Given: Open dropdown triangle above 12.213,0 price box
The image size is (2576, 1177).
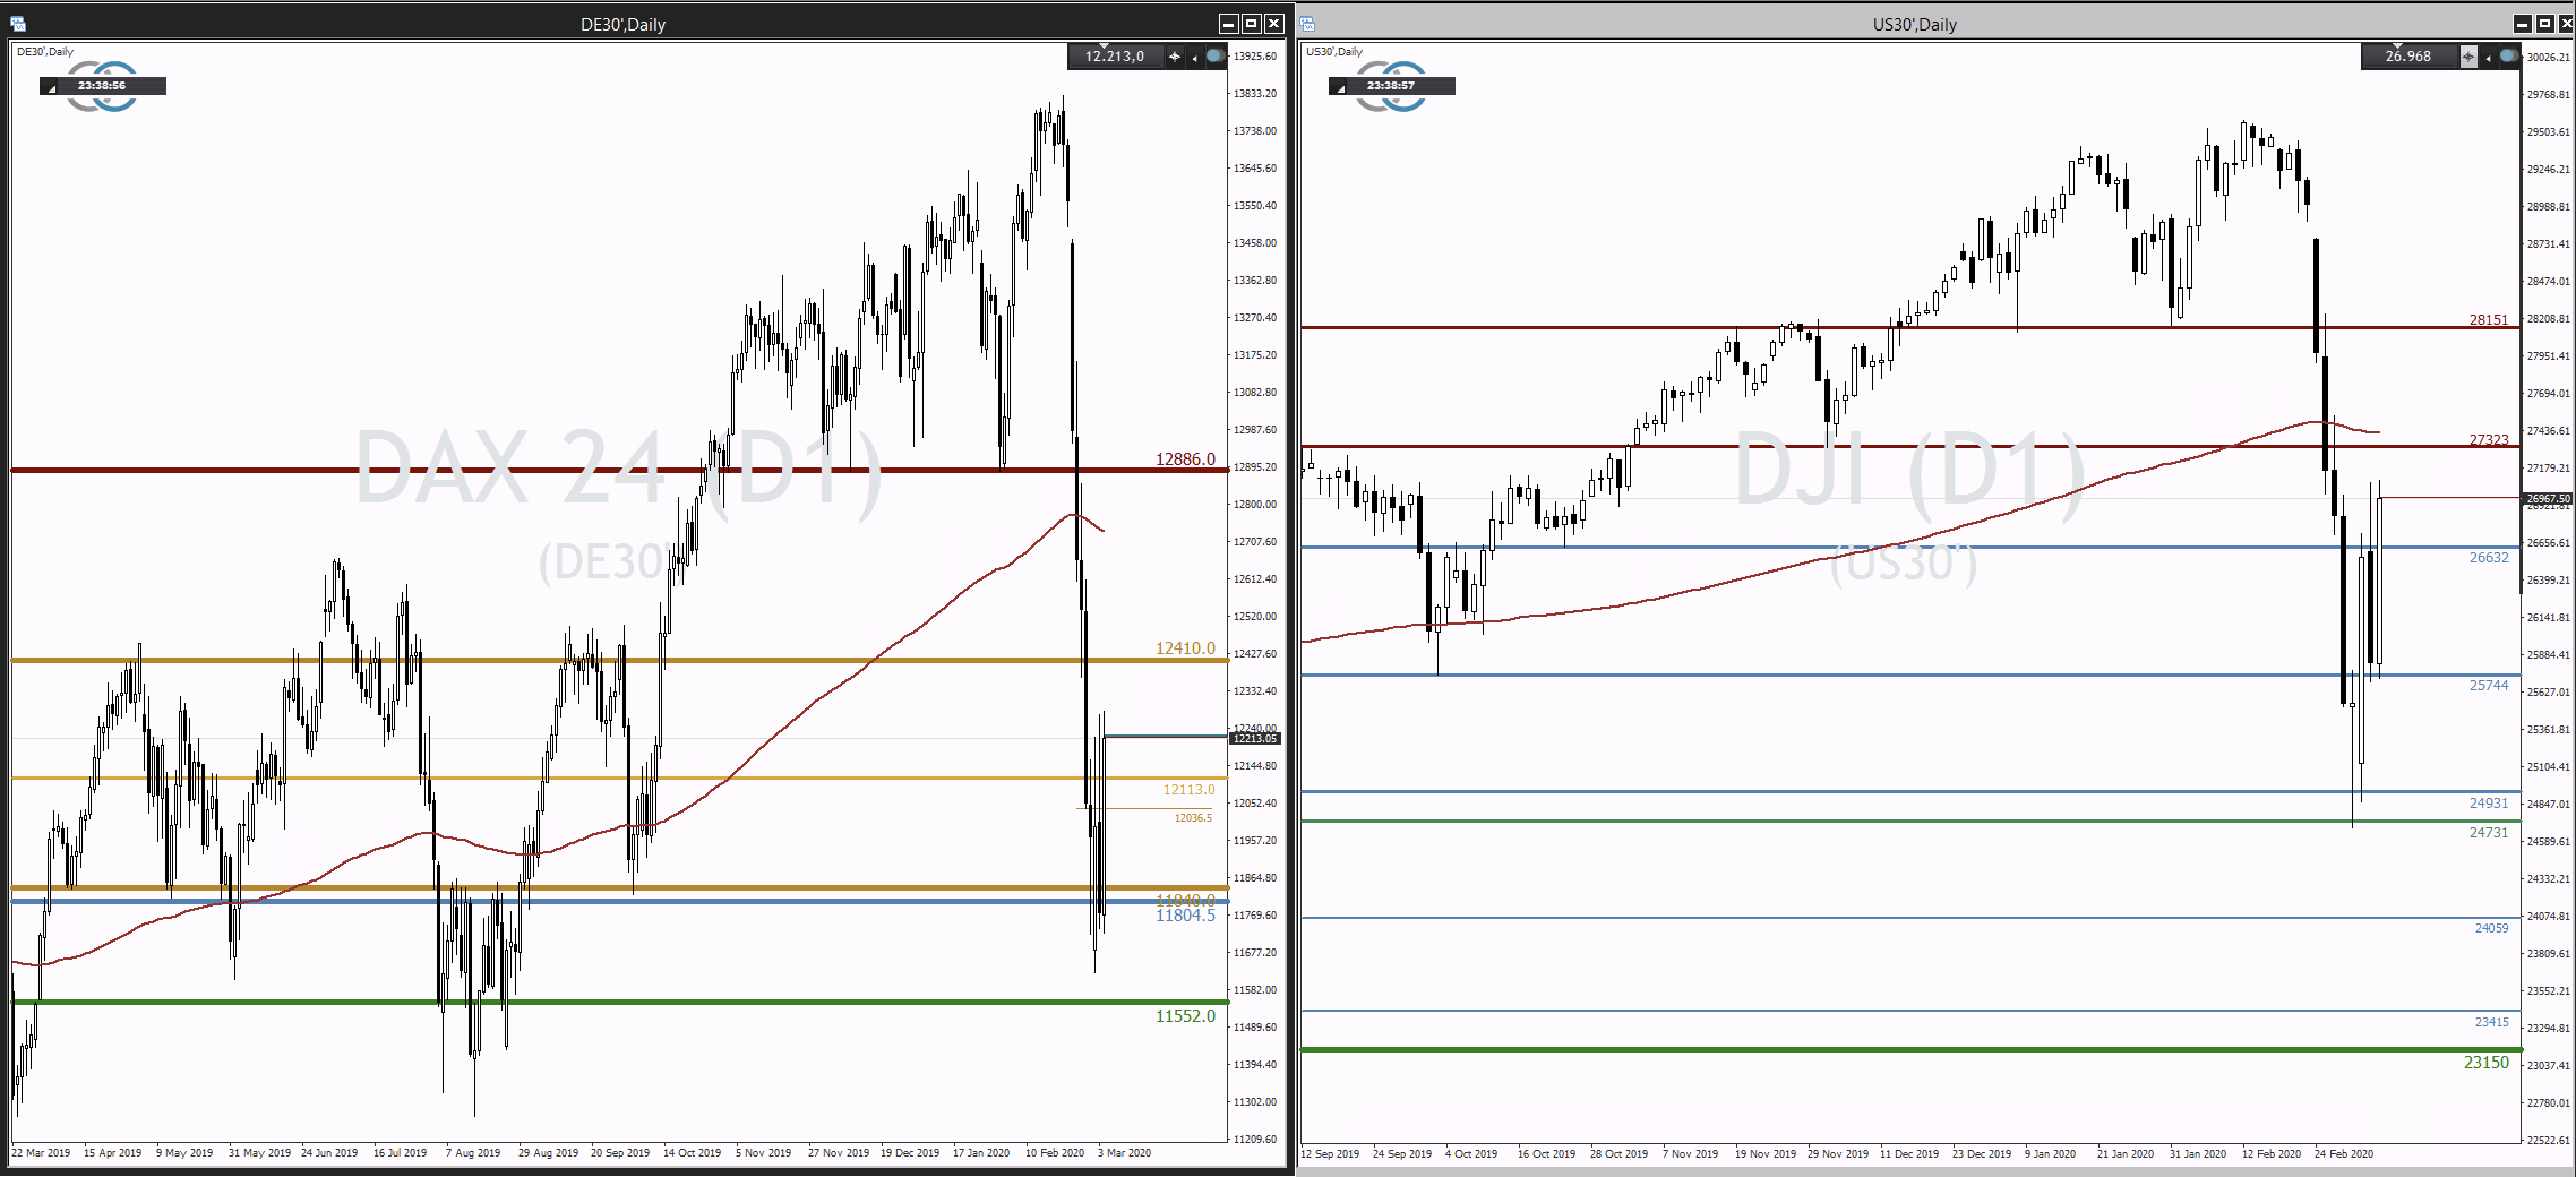Looking at the screenshot, I should click(1104, 46).
